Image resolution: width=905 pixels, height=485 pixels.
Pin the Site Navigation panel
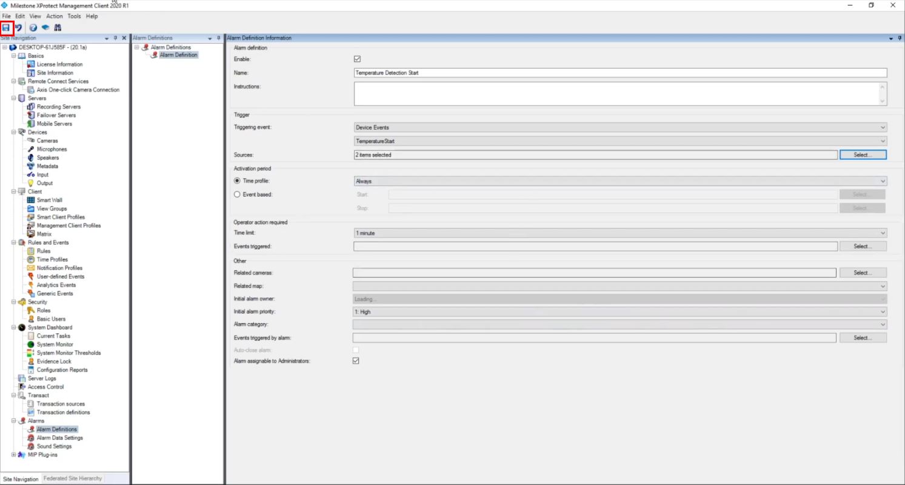pos(116,38)
